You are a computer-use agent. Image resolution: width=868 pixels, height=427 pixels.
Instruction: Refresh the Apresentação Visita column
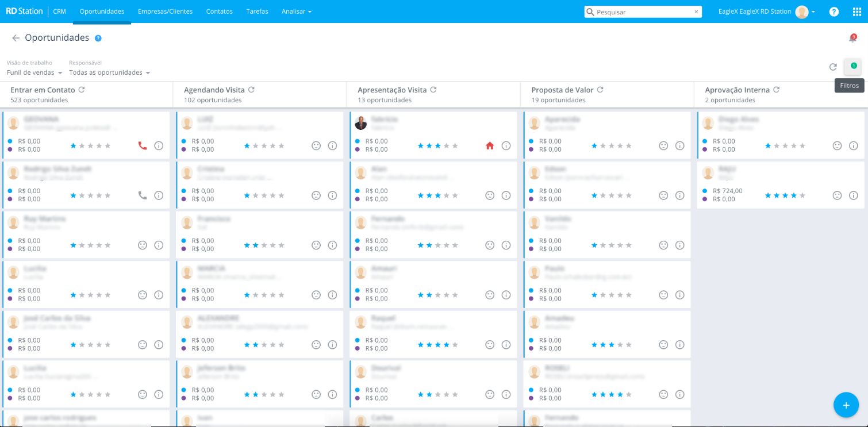pos(433,90)
